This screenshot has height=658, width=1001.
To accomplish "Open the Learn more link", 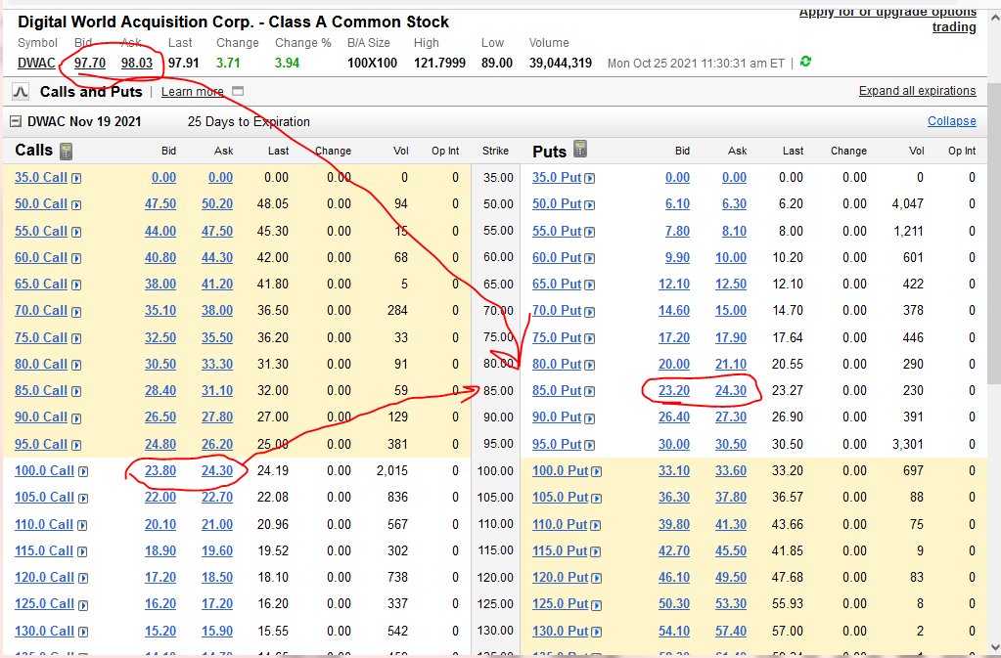I will pos(192,92).
